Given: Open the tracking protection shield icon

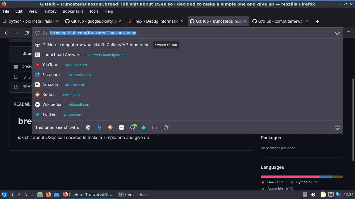Looking at the screenshot, I should click(x=37, y=33).
